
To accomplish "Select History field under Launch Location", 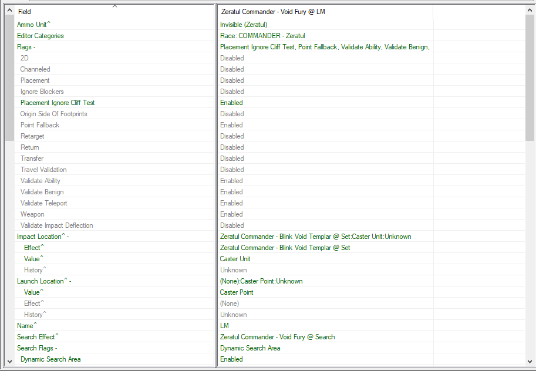I will point(114,315).
